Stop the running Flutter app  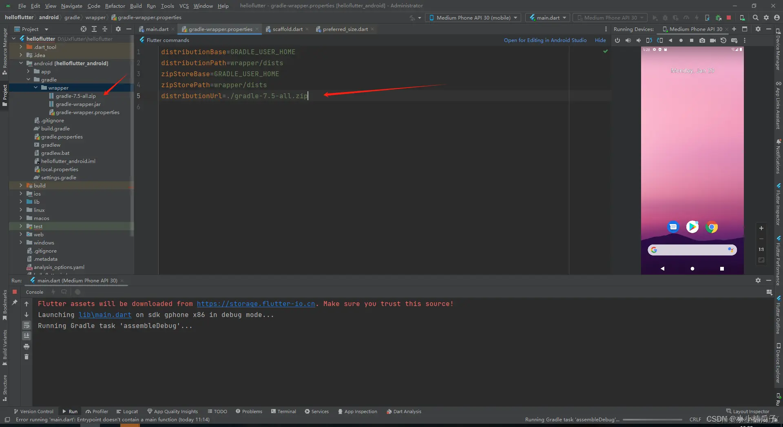729,18
